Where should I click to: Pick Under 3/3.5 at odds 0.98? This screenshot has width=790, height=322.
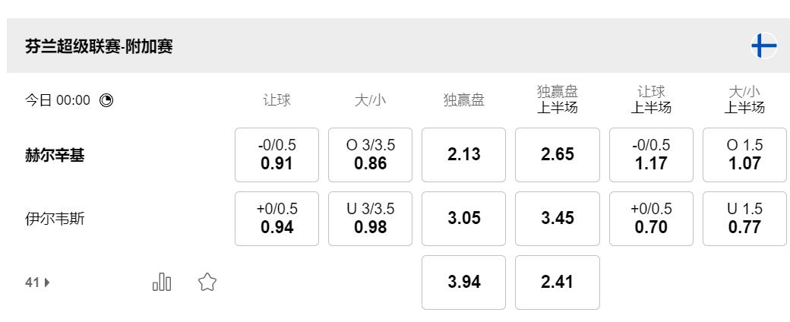[x=370, y=219]
